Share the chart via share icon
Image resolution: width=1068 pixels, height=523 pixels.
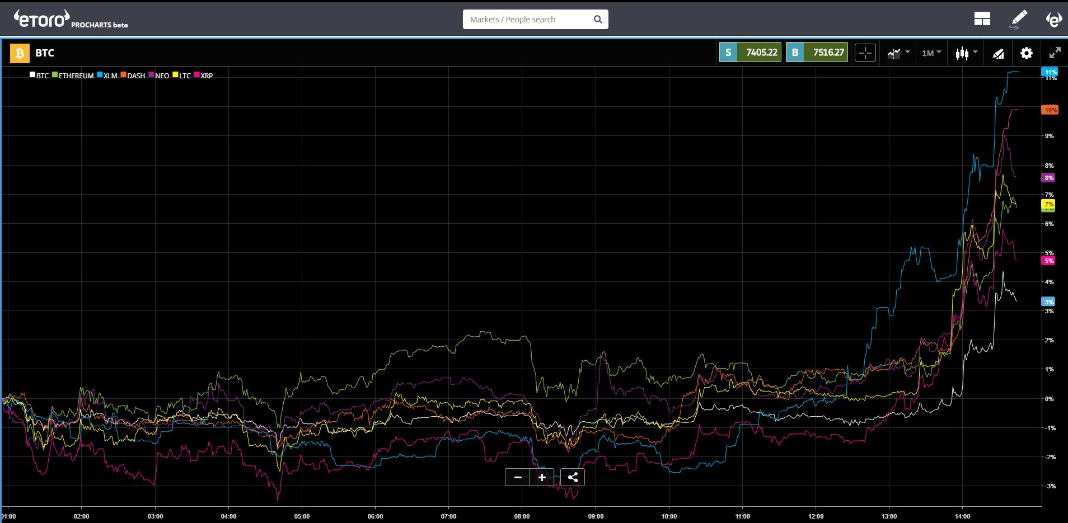[573, 477]
